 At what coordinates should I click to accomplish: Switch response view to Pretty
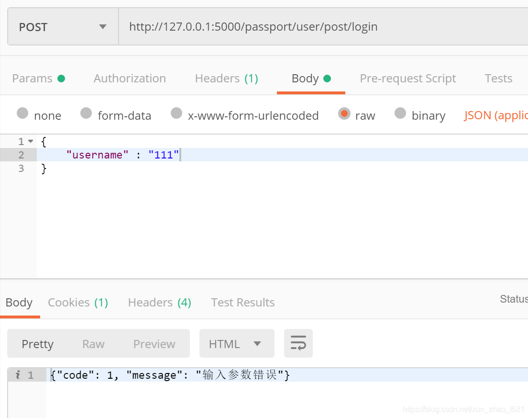coord(38,344)
